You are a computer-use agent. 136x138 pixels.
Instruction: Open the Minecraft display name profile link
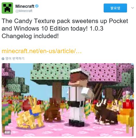pos(25,6)
